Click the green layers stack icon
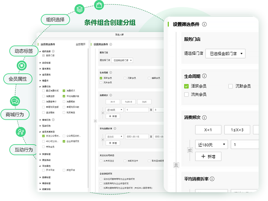 (x=79, y=9)
